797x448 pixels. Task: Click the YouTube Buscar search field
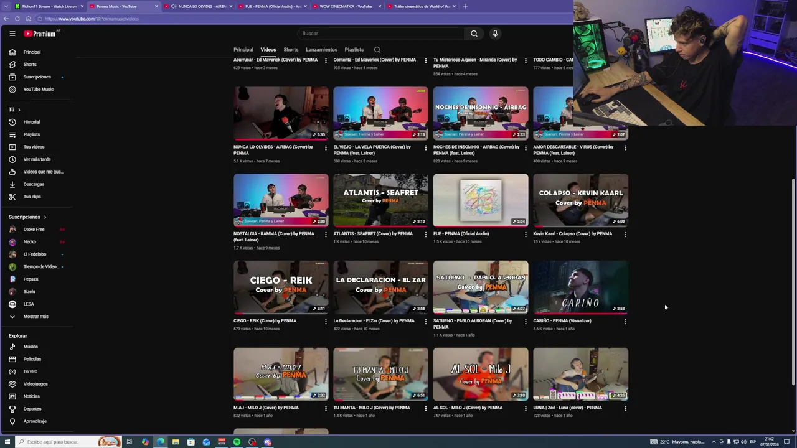click(380, 34)
